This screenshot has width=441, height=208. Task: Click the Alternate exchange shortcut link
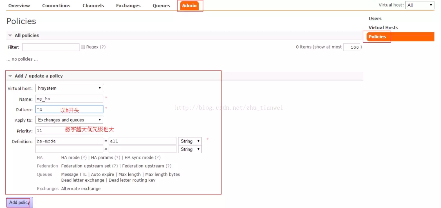tap(81, 189)
